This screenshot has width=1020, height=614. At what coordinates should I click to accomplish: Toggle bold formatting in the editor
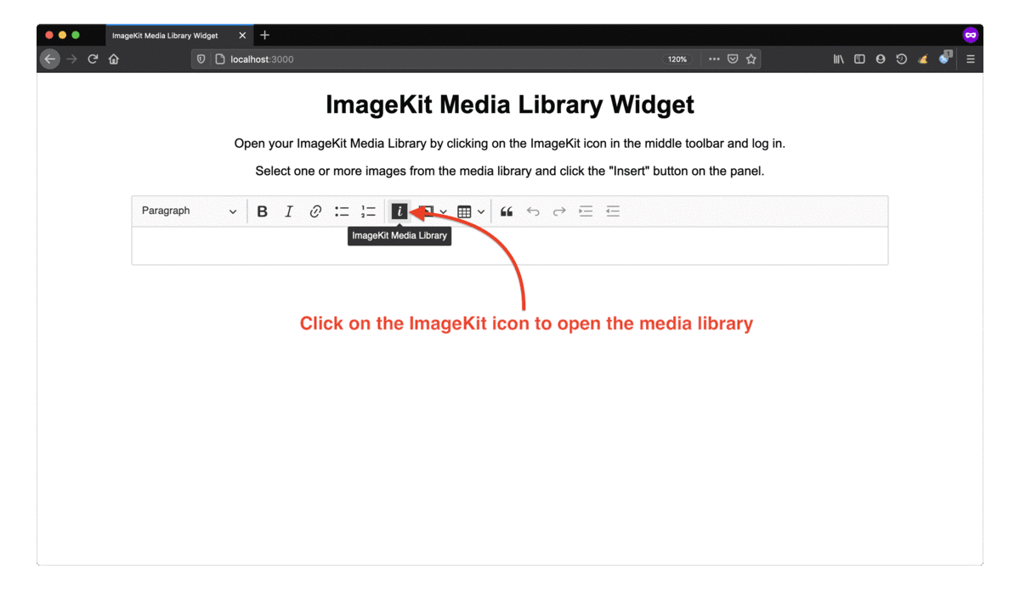pyautogui.click(x=263, y=211)
